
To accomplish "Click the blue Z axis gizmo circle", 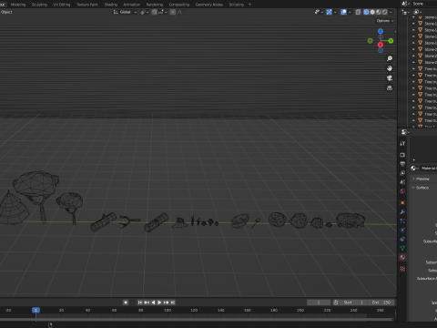I will [x=381, y=31].
